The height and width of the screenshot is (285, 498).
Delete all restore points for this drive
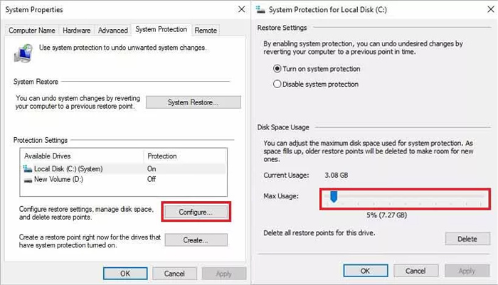coord(467,239)
